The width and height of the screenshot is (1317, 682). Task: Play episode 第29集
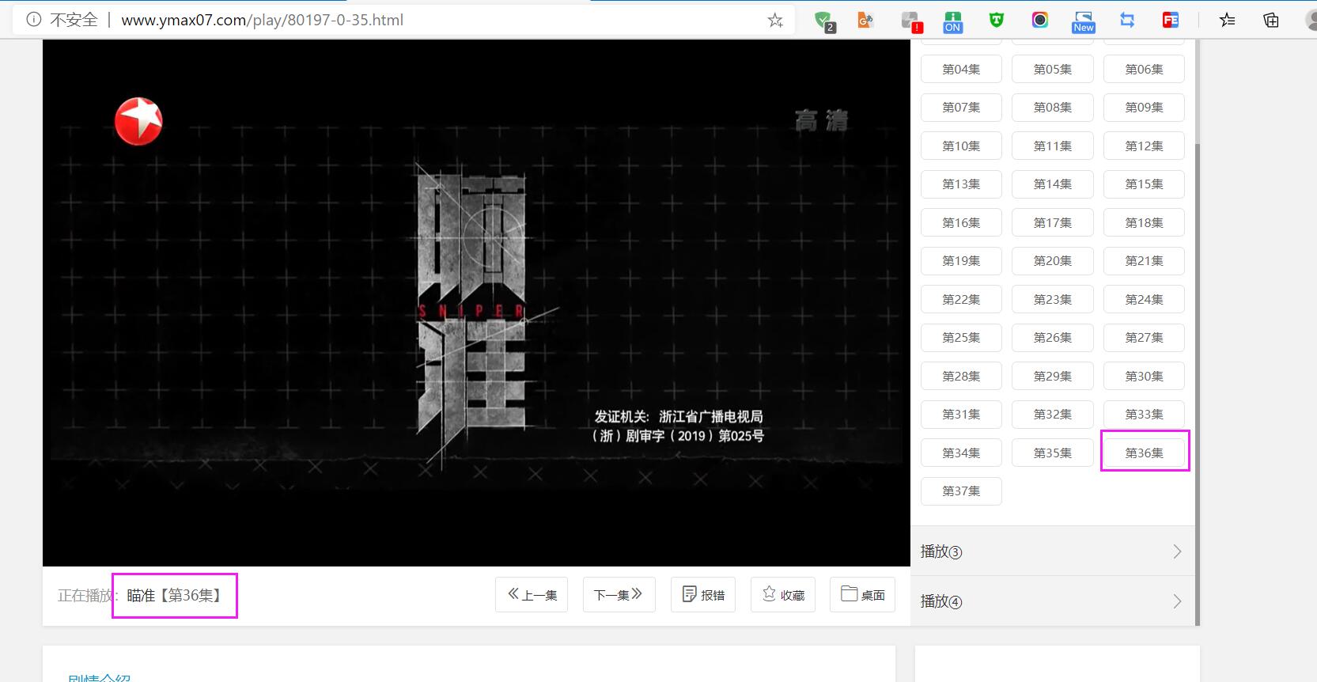pyautogui.click(x=1053, y=376)
